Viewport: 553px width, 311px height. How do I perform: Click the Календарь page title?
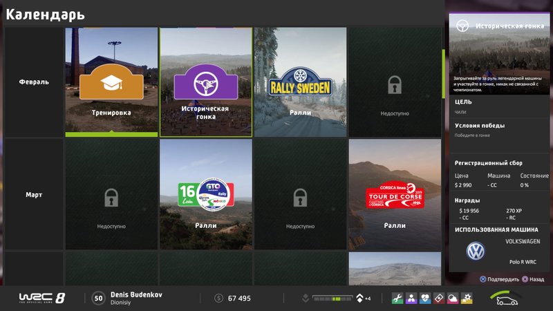pos(46,15)
